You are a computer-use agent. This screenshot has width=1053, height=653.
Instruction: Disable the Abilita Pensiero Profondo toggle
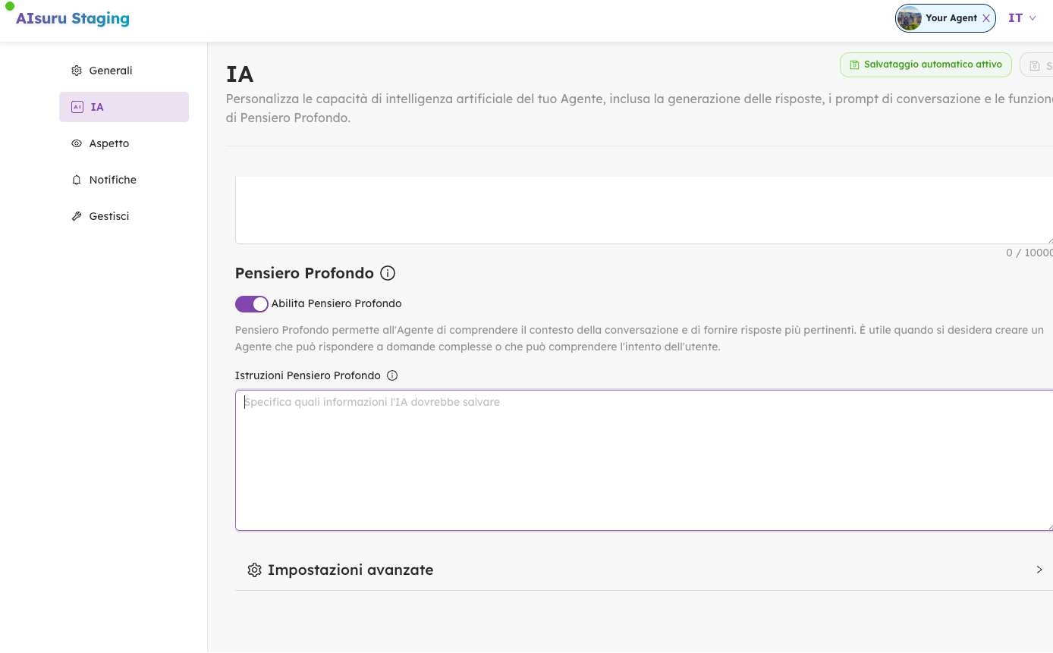point(252,304)
